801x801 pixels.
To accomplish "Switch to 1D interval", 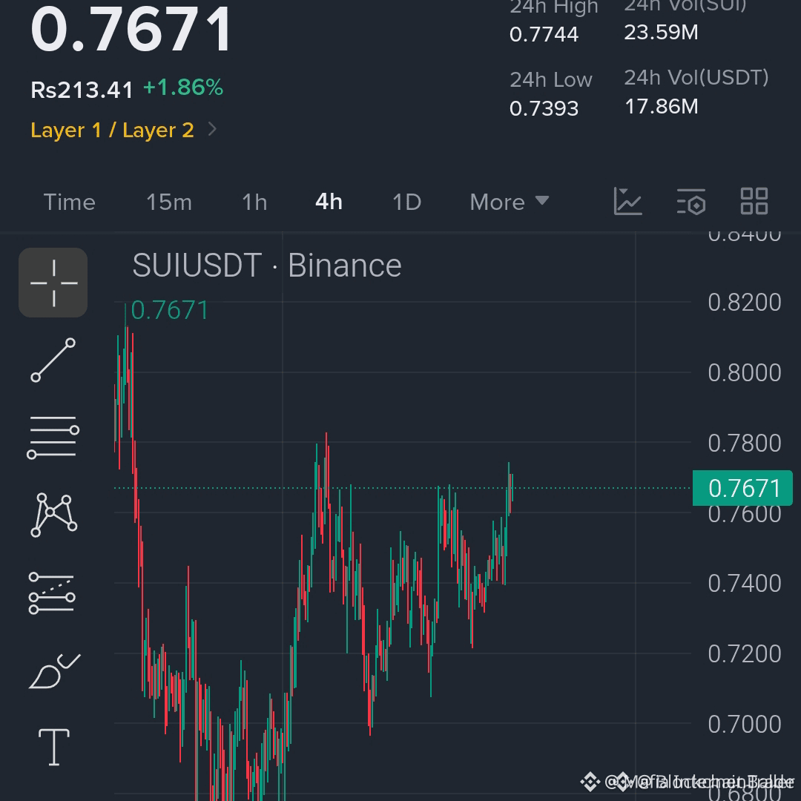I will tap(407, 202).
